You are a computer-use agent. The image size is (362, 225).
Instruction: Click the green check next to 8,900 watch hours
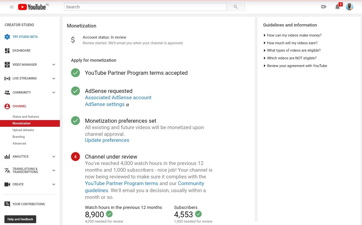[x=109, y=214]
